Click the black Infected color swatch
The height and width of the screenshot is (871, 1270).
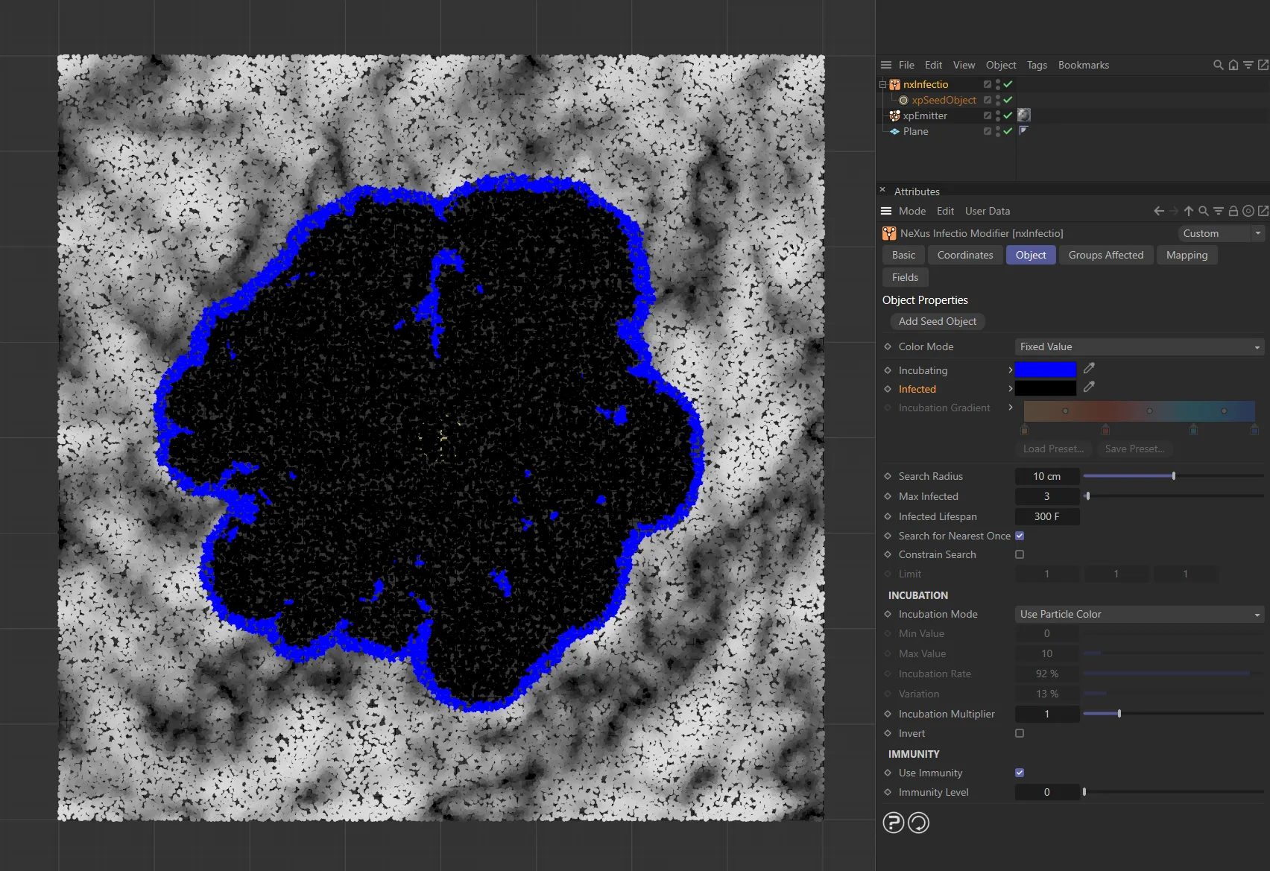[1045, 389]
